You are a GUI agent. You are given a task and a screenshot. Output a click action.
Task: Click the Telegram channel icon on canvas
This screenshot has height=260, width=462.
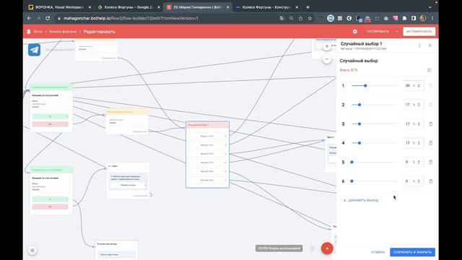pyautogui.click(x=34, y=50)
